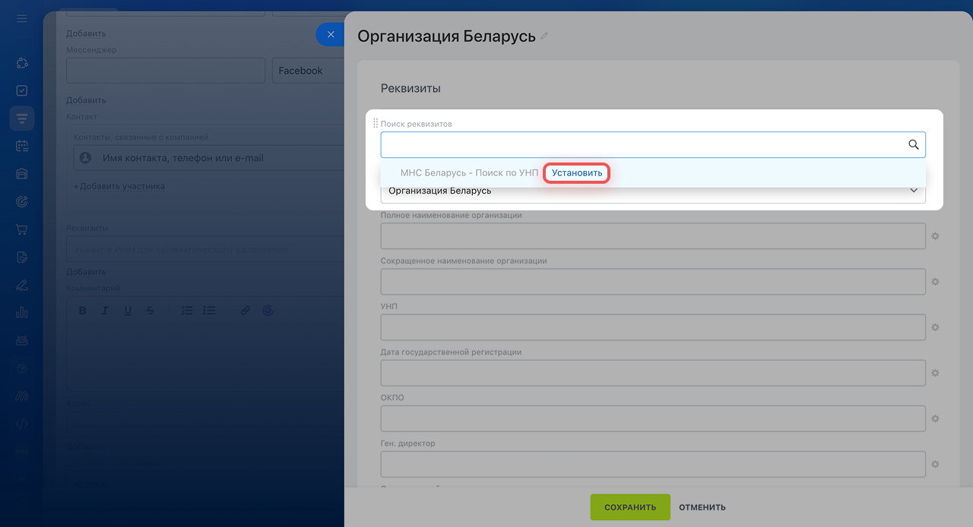Grab the drag handle beside Поиск реквизитов
The height and width of the screenshot is (527, 973).
point(375,123)
